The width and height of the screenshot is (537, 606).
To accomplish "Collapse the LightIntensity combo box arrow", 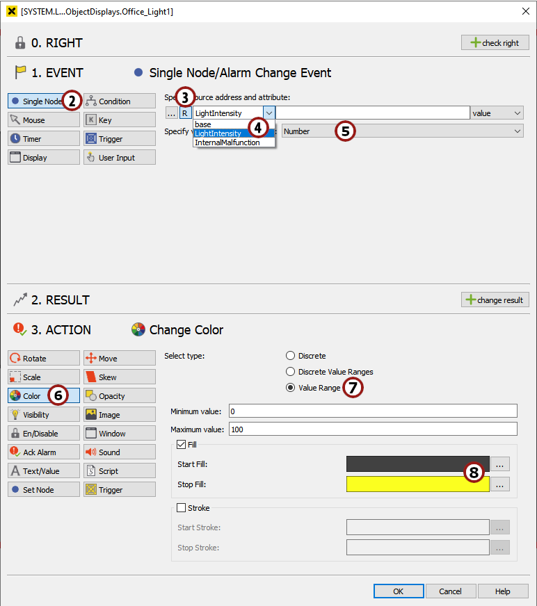I will click(269, 113).
